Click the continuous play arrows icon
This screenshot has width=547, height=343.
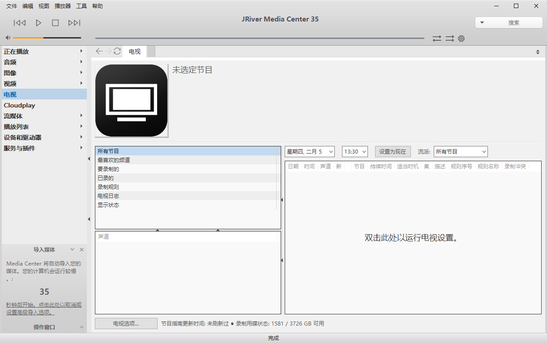pyautogui.click(x=449, y=39)
